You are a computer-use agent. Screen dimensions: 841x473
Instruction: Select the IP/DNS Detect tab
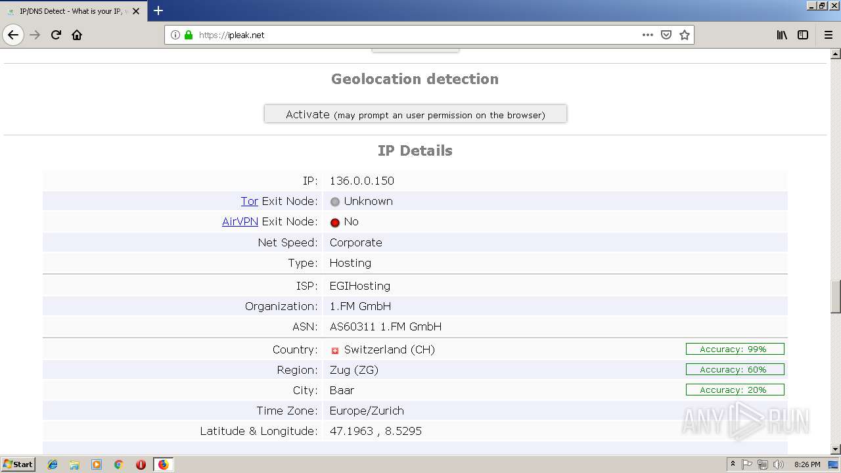pos(72,11)
